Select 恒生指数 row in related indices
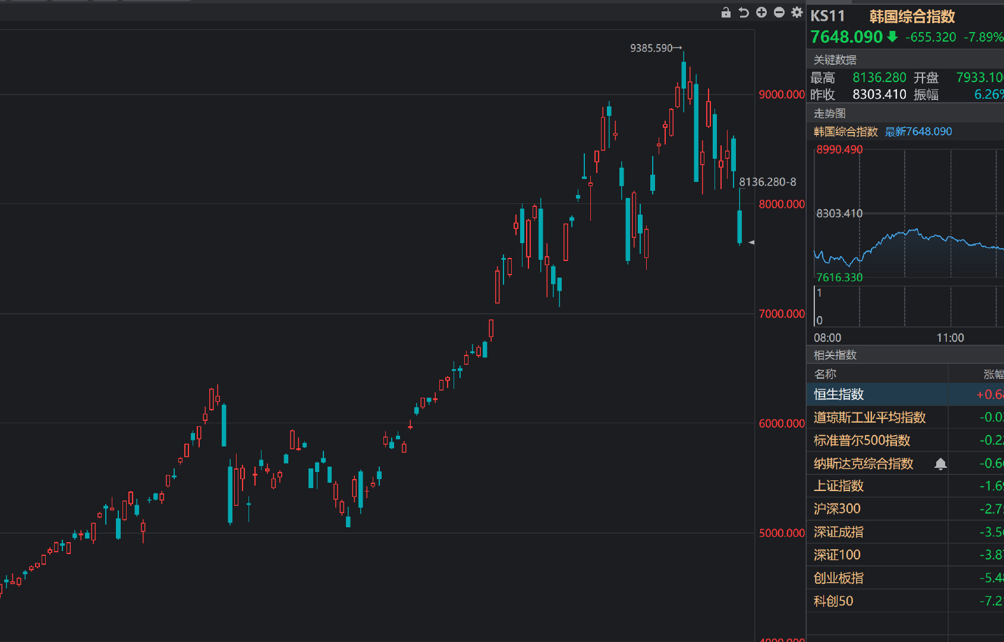This screenshot has width=1004, height=642. pos(905,394)
